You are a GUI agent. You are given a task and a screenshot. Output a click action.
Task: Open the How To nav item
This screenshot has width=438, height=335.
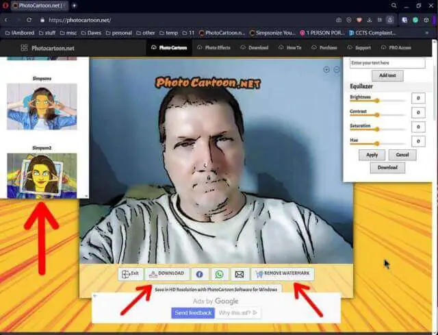click(290, 47)
